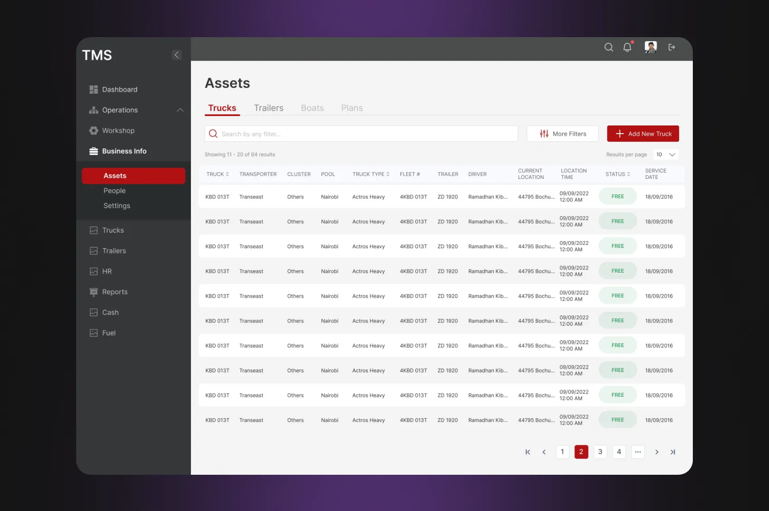Click the search magnifier icon in top bar
Screen dimensions: 769x511
[608, 47]
